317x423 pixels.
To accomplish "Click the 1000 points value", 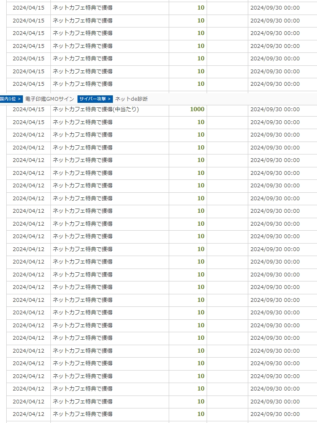I will point(197,109).
